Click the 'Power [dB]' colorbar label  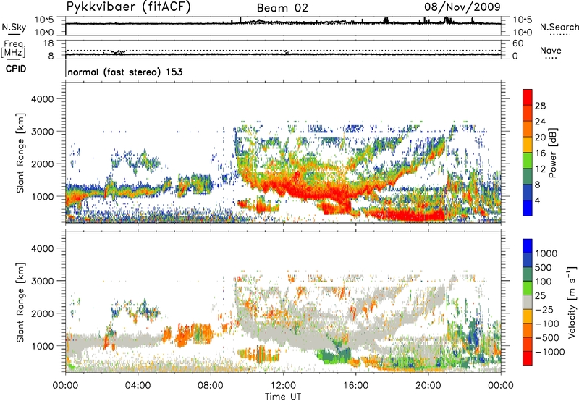(x=552, y=153)
